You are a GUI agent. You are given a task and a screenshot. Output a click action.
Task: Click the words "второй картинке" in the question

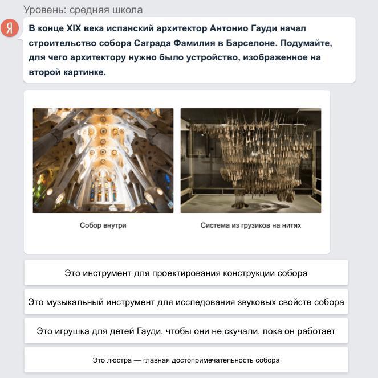[67, 72]
